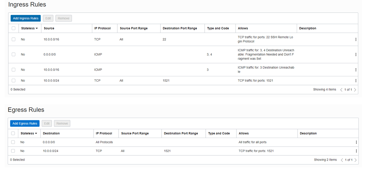Open kebab menu for ICMP 3, 4 ingress rule
Viewport: 378px width, 171px height.
[x=356, y=54]
